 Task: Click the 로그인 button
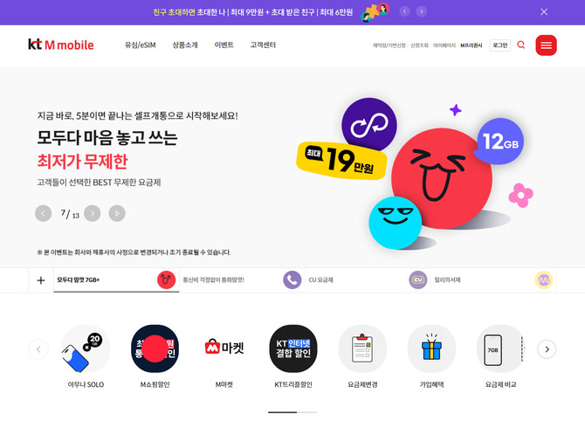tap(500, 45)
